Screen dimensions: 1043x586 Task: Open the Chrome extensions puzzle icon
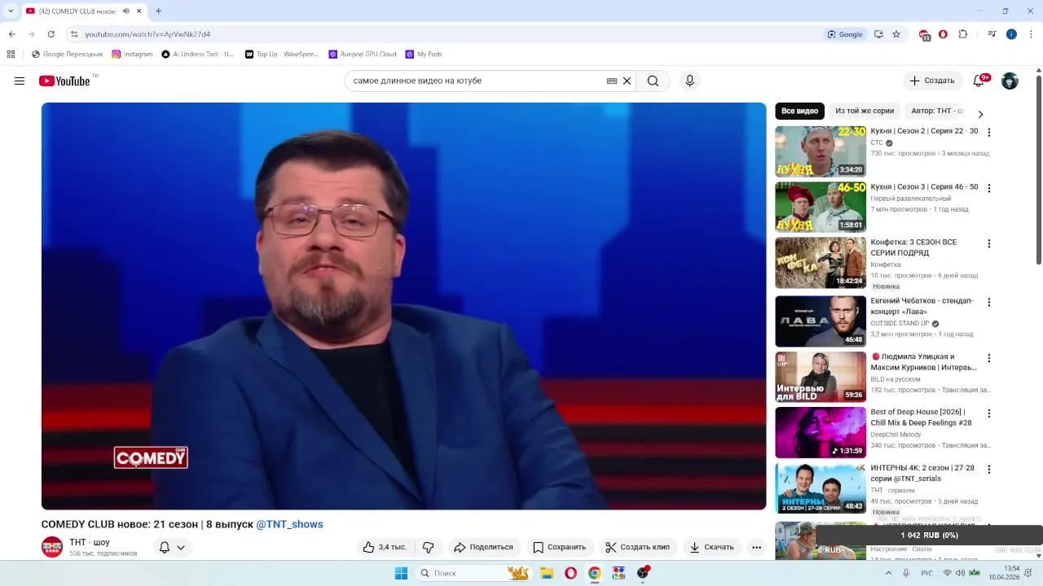pyautogui.click(x=963, y=34)
